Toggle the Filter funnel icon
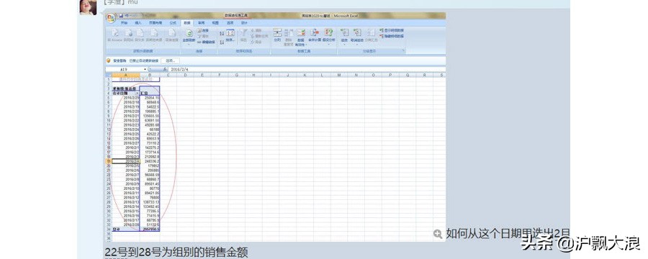The image size is (648, 259). [x=243, y=33]
